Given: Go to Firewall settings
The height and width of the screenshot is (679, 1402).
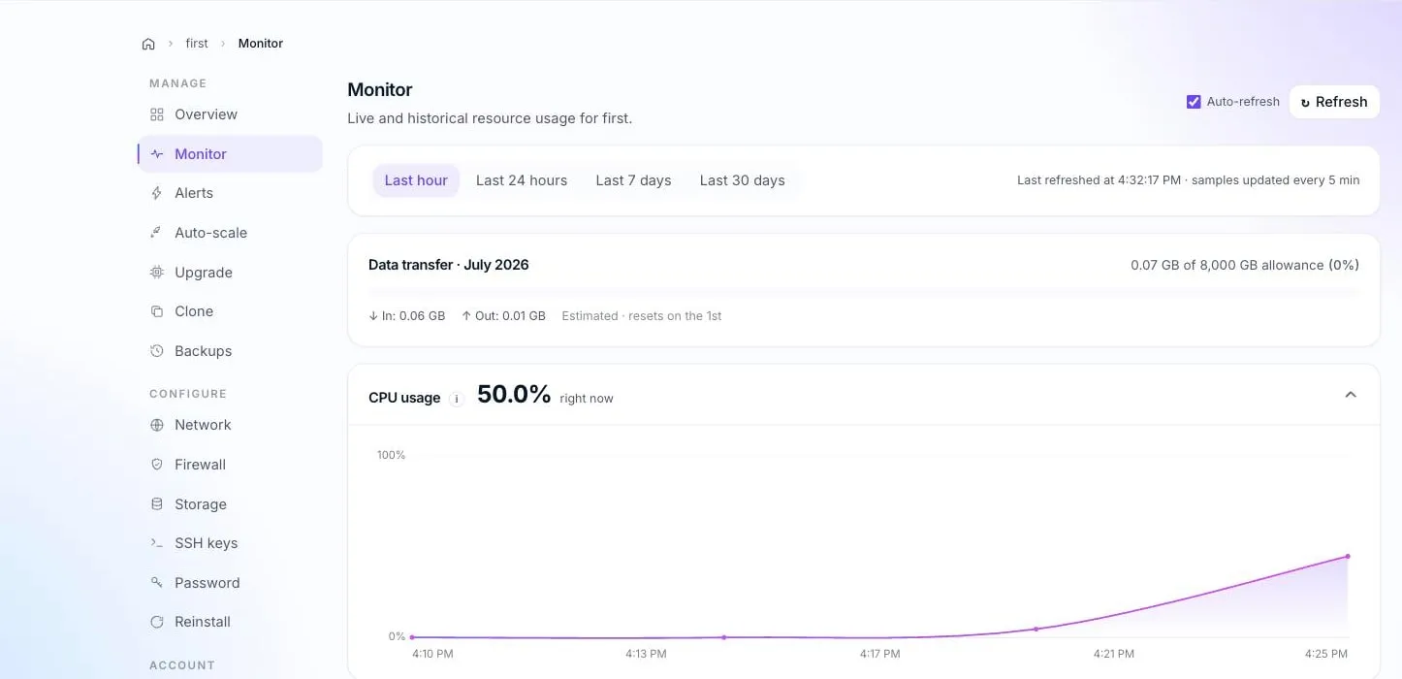Looking at the screenshot, I should tap(230, 465).
